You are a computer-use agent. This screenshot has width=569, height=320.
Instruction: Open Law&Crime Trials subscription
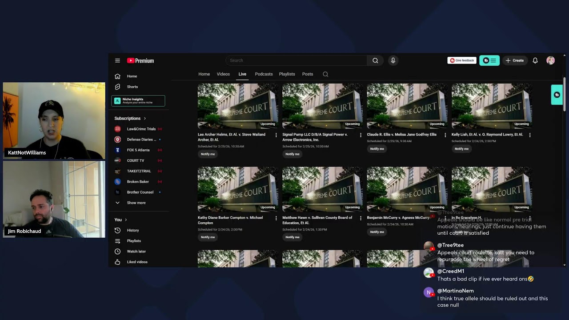coord(139,129)
